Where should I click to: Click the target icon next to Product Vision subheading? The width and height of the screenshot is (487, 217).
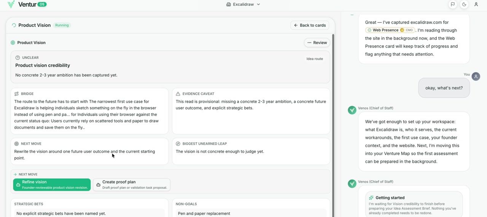point(13,43)
